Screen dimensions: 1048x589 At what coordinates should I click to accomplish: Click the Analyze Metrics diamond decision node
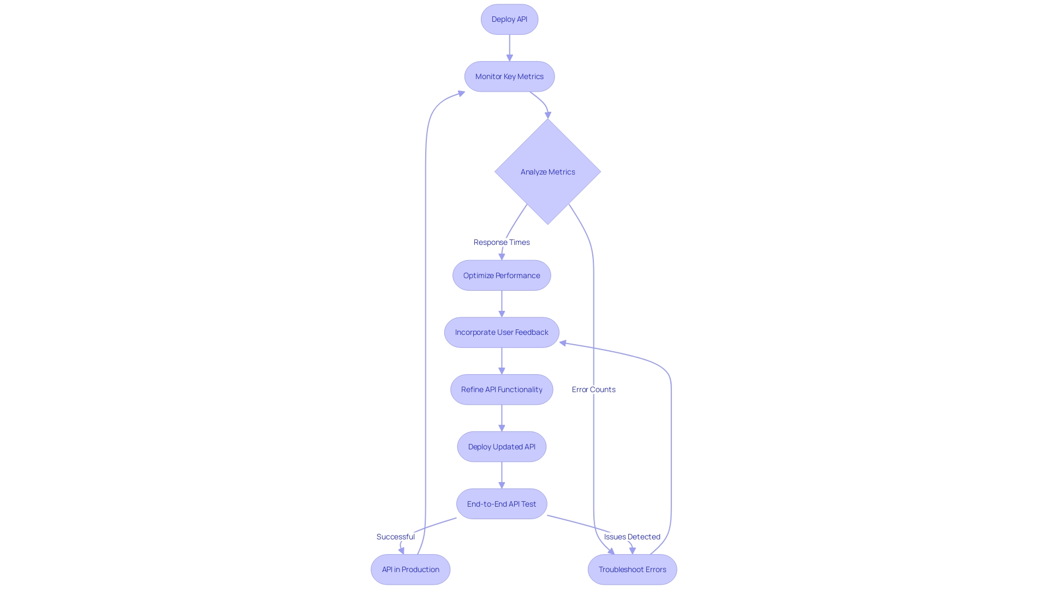[x=548, y=171]
